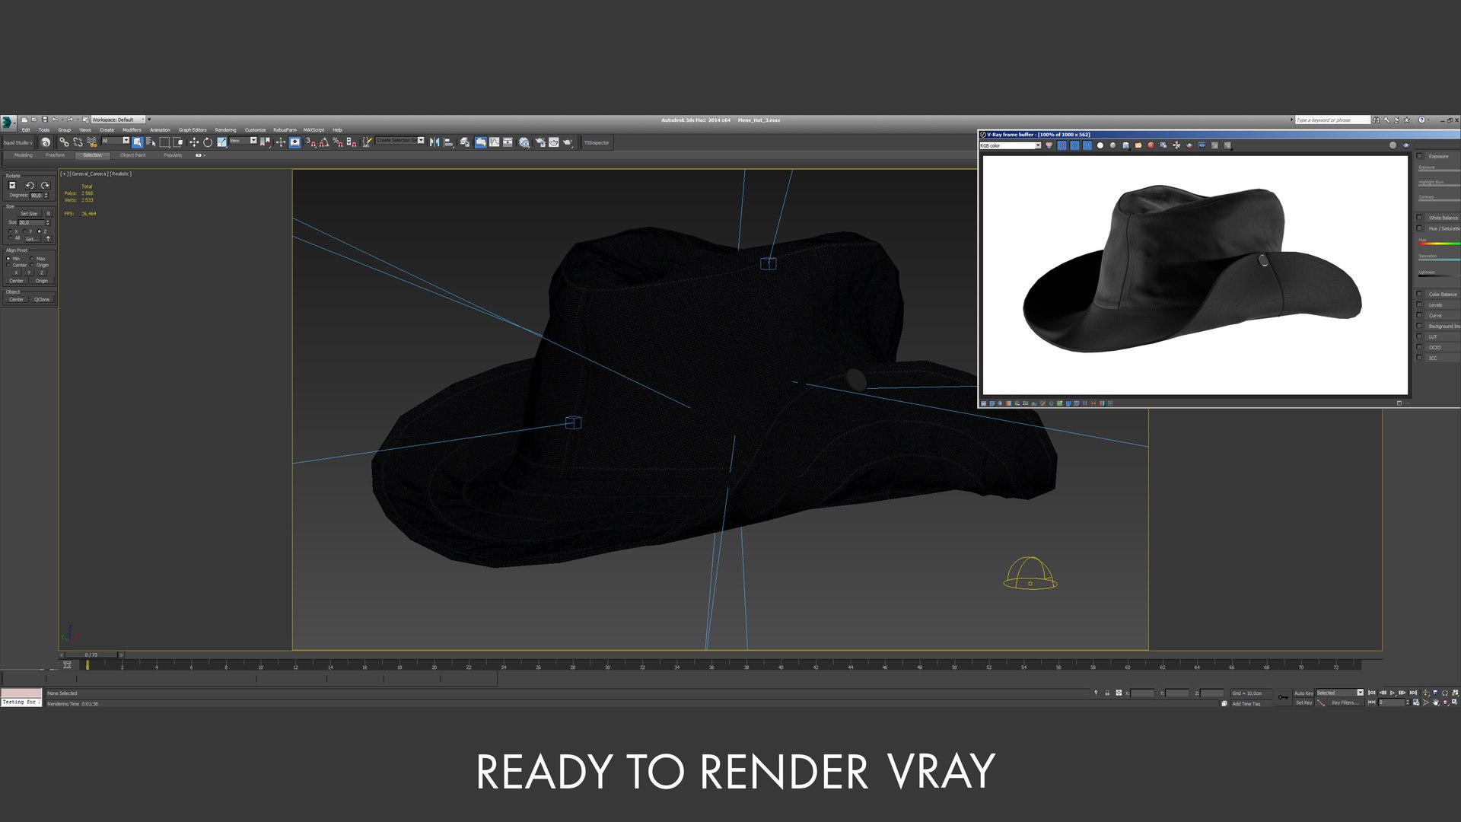Open the viewport [+] options menu

tap(64, 174)
